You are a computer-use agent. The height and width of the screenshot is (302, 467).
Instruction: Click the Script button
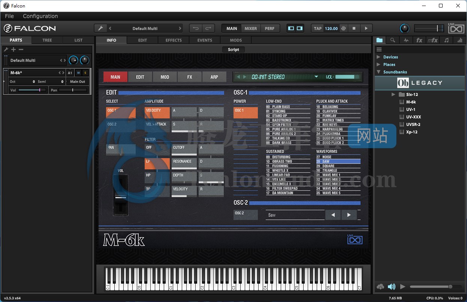233,49
